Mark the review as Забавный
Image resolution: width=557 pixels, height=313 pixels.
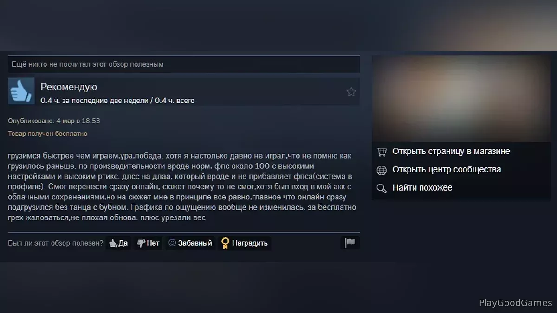pyautogui.click(x=190, y=243)
